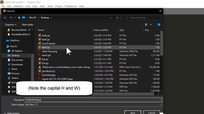Open the Save as type combo box
Viewport: 204px width, 114px height.
pos(94,104)
